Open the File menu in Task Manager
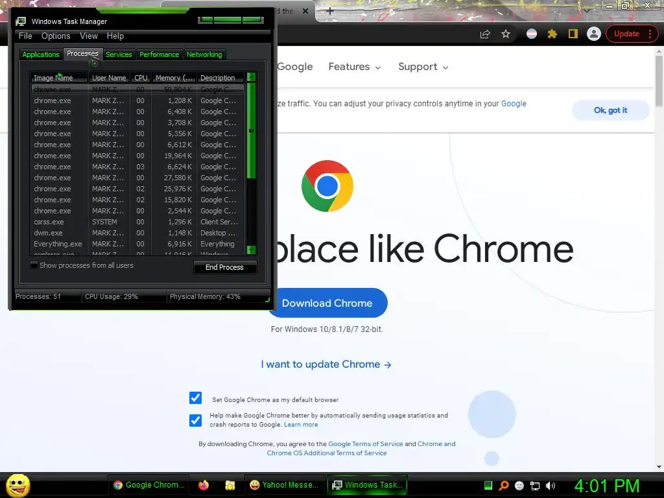The image size is (664, 498). click(x=25, y=36)
